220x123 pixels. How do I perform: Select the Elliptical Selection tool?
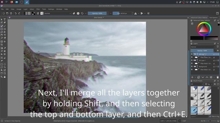pos(4,64)
